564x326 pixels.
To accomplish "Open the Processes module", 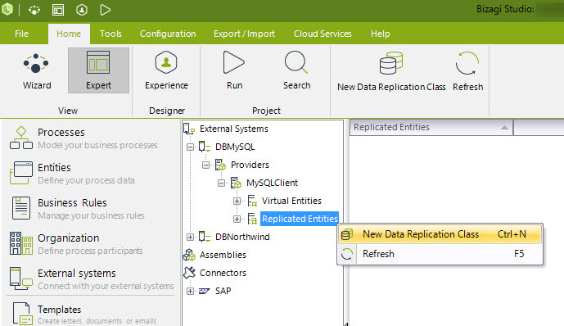I will click(x=83, y=138).
